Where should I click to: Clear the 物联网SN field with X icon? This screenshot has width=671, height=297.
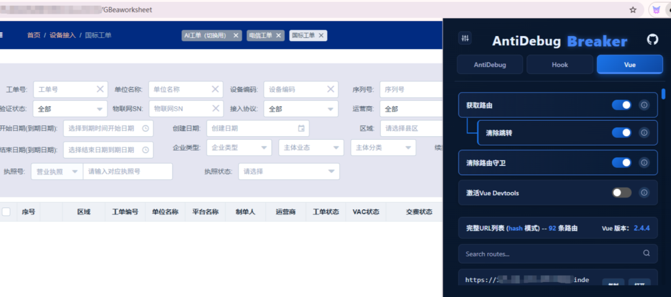(x=215, y=108)
